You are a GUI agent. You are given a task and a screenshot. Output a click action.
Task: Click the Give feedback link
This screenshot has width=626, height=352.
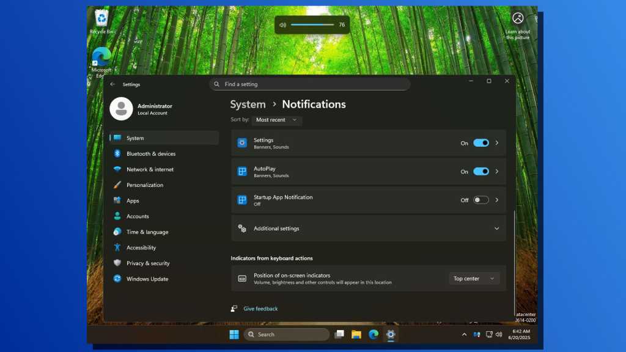point(260,309)
